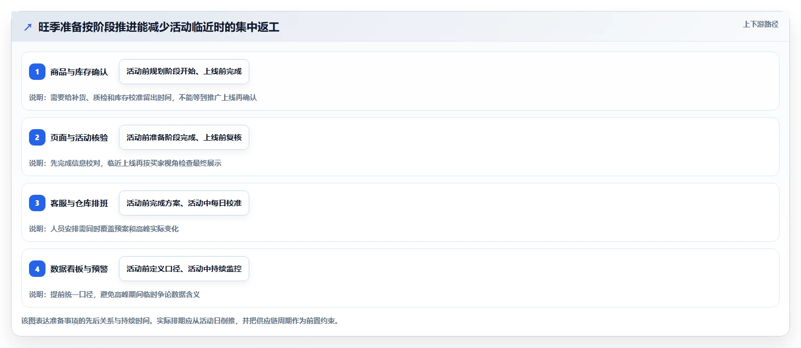Click the number 3 step badge
The height and width of the screenshot is (348, 801).
(x=37, y=203)
